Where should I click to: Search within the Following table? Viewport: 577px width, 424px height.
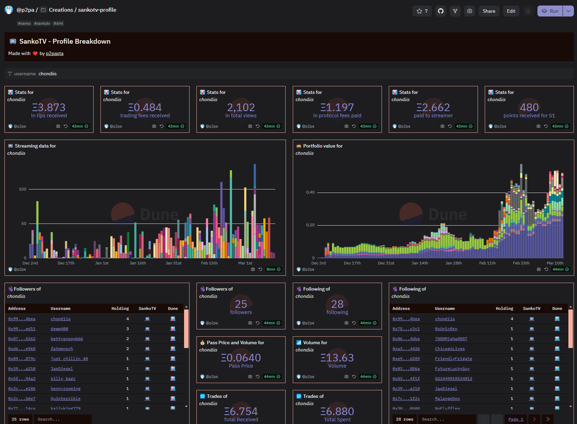click(447, 419)
